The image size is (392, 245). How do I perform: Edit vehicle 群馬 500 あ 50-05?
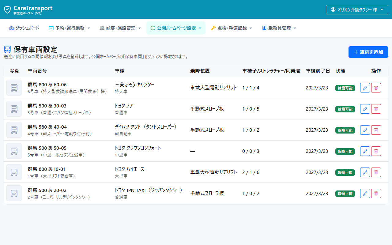click(365, 151)
